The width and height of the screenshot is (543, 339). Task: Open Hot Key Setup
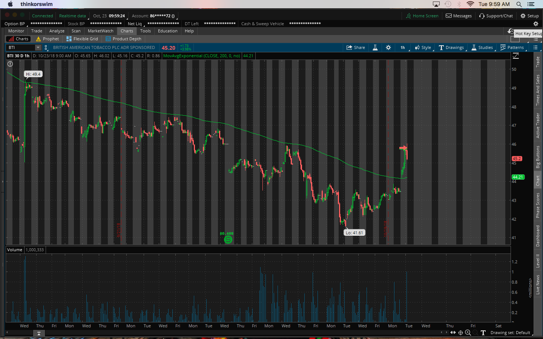pyautogui.click(x=529, y=34)
